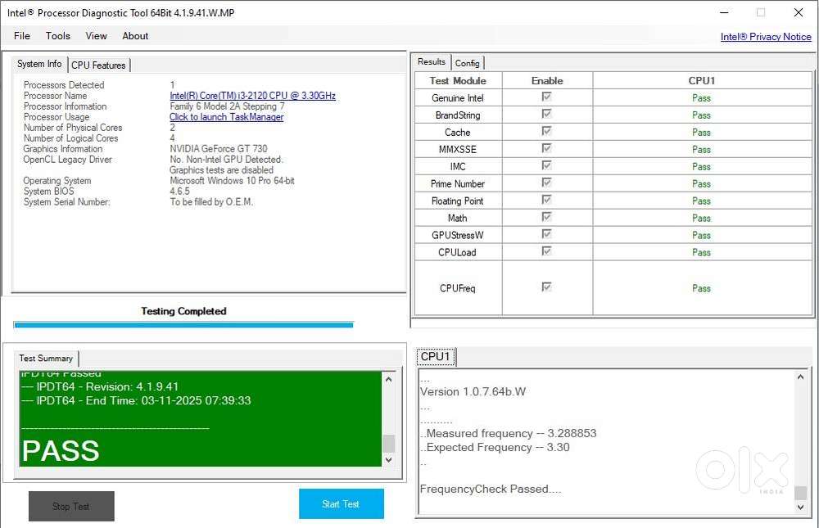Open the About menu

coord(135,35)
